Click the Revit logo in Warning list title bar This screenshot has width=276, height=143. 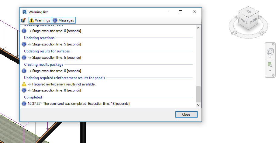click(24, 12)
